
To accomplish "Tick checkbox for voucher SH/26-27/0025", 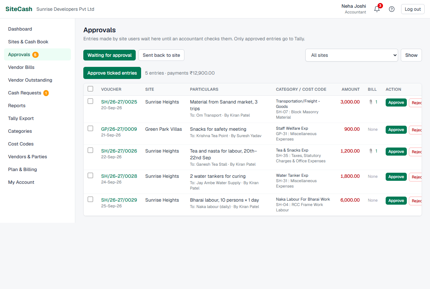I will [x=90, y=101].
